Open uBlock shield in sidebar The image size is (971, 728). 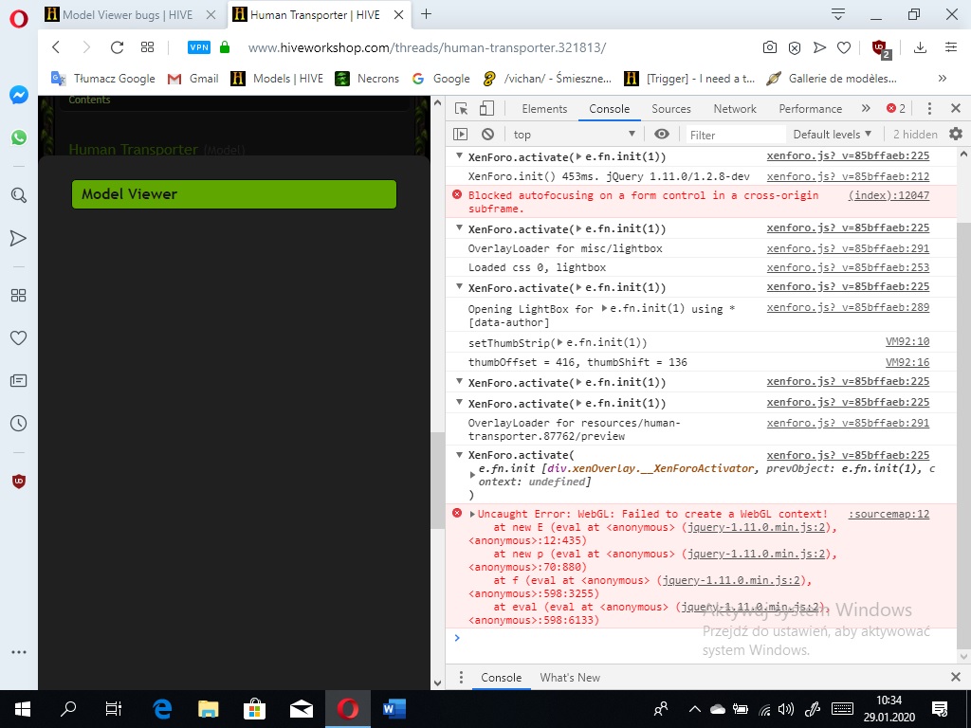[x=19, y=481]
